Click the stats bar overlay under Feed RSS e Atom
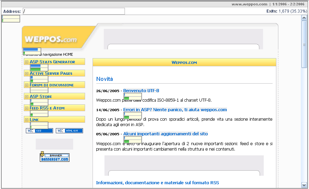The height and width of the screenshot is (189, 309). pos(39,114)
